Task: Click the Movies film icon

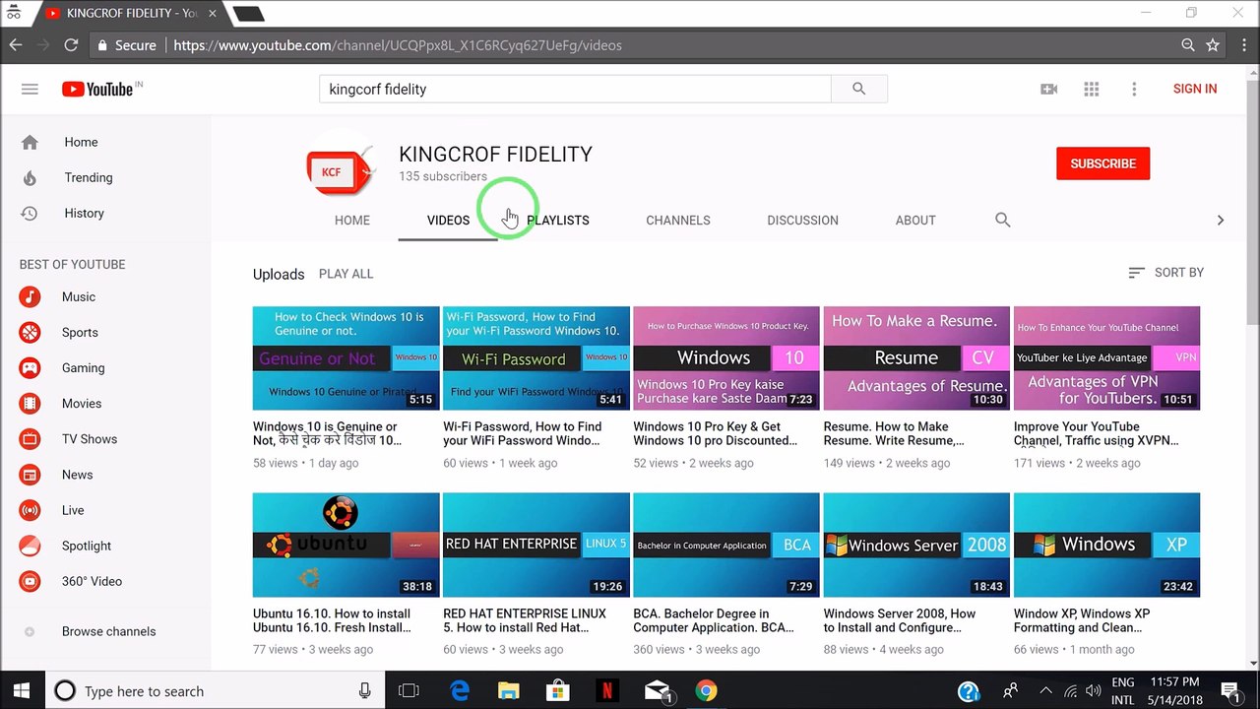Action: pos(30,403)
